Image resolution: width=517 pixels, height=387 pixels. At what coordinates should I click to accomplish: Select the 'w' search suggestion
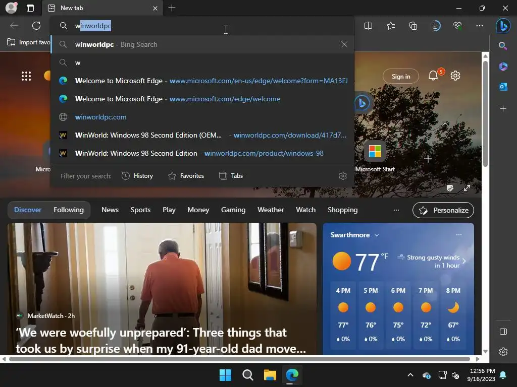[x=203, y=62]
